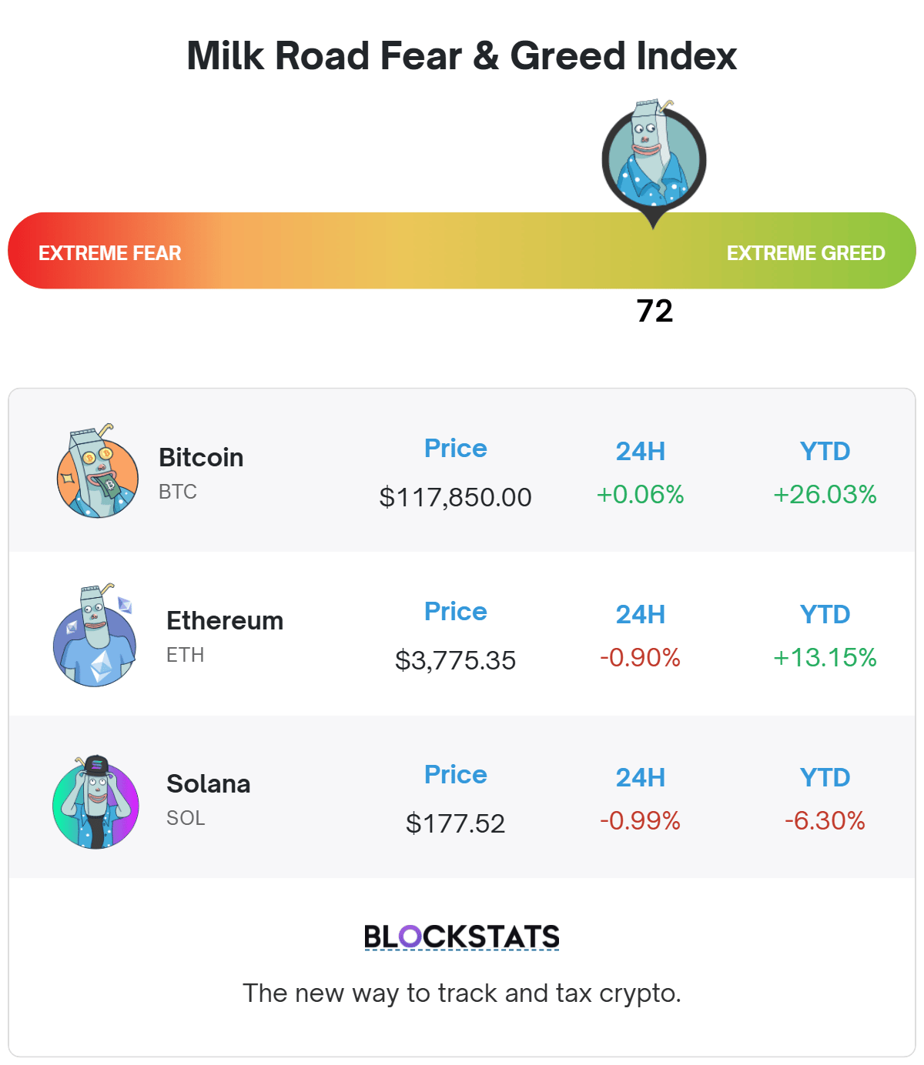Select the index value 72
This screenshot has height=1065, width=924.
[654, 311]
